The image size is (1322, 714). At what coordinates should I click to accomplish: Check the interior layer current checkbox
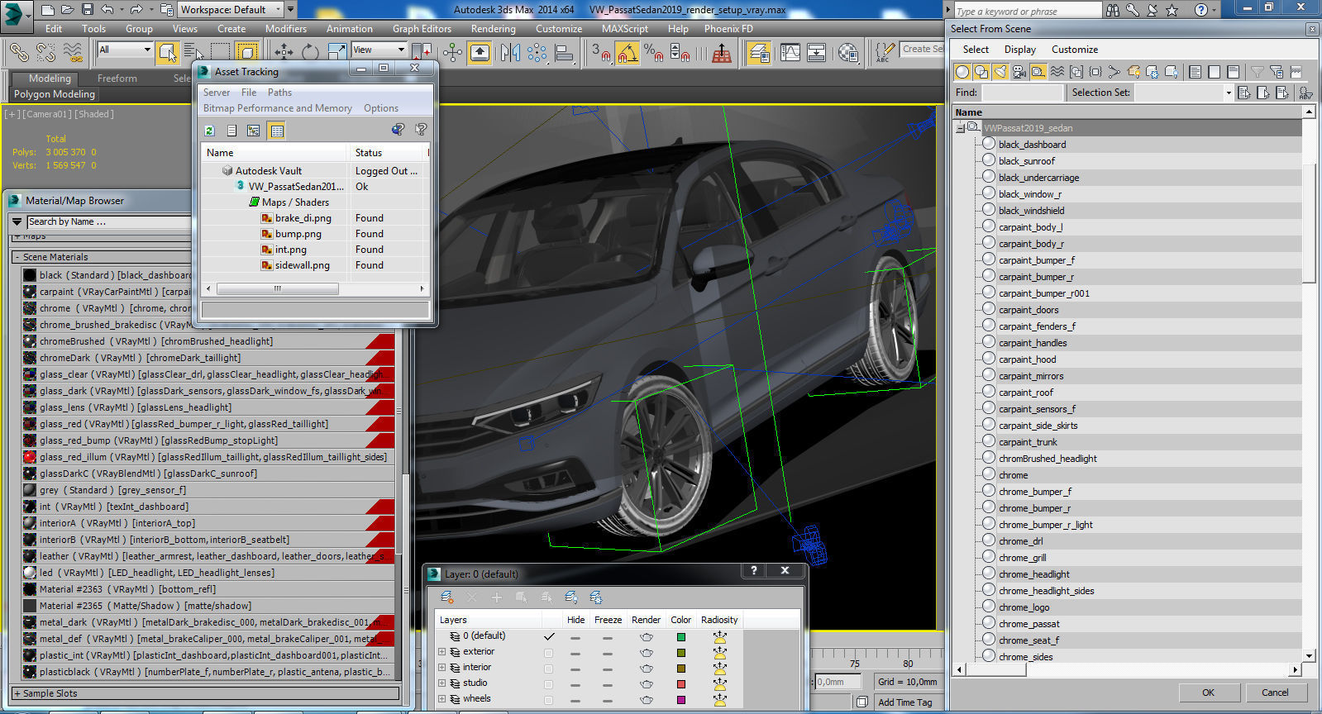(x=549, y=669)
